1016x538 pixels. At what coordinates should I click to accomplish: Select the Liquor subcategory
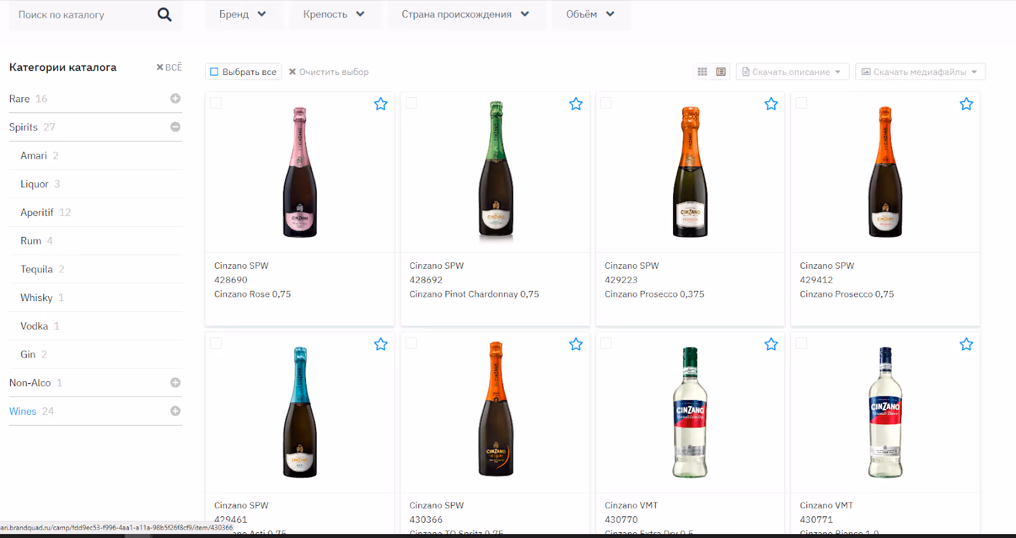(x=34, y=184)
